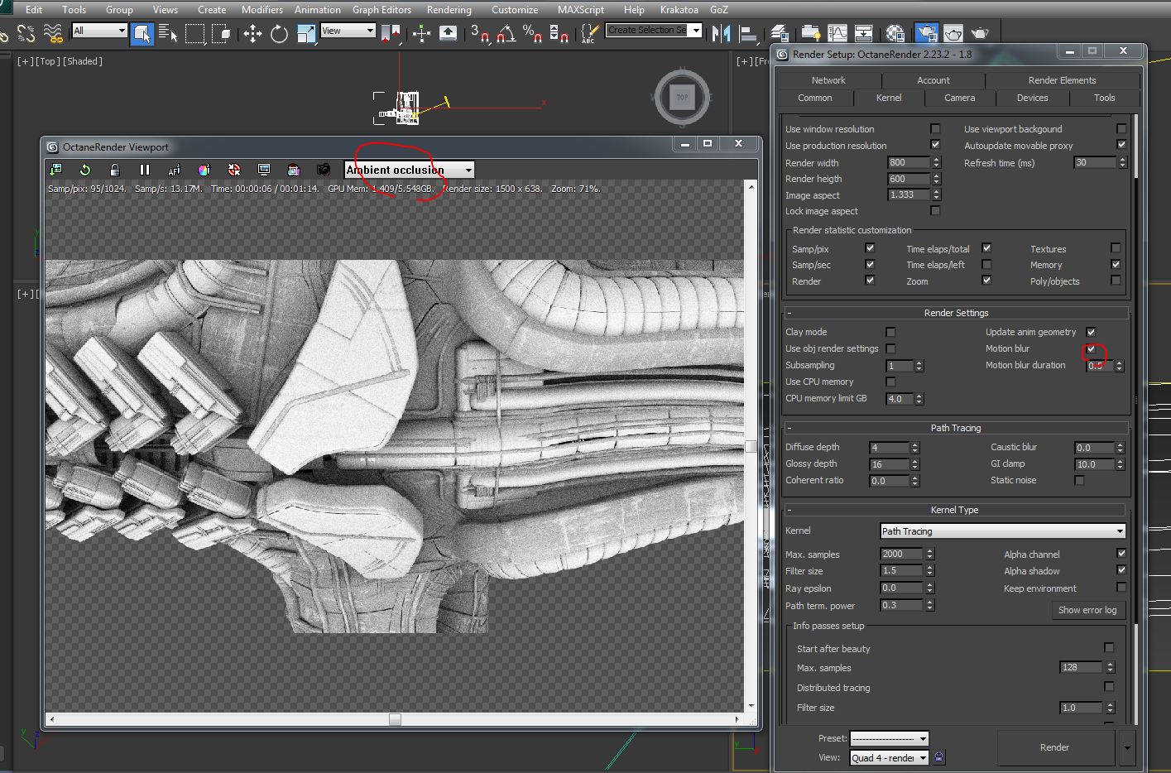Activate the AF autofocus picker icon

(174, 170)
